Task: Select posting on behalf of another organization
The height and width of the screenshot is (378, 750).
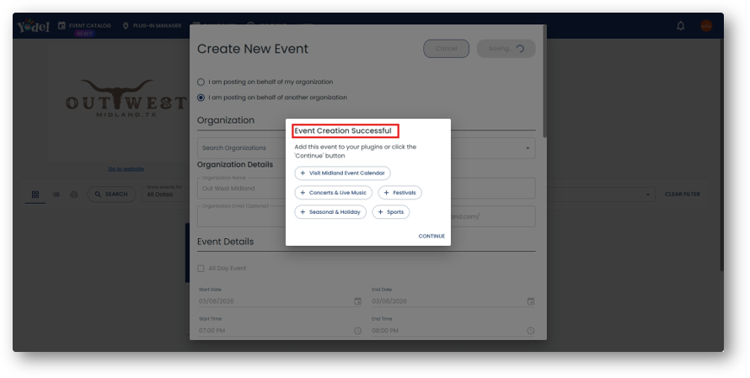Action: click(201, 98)
